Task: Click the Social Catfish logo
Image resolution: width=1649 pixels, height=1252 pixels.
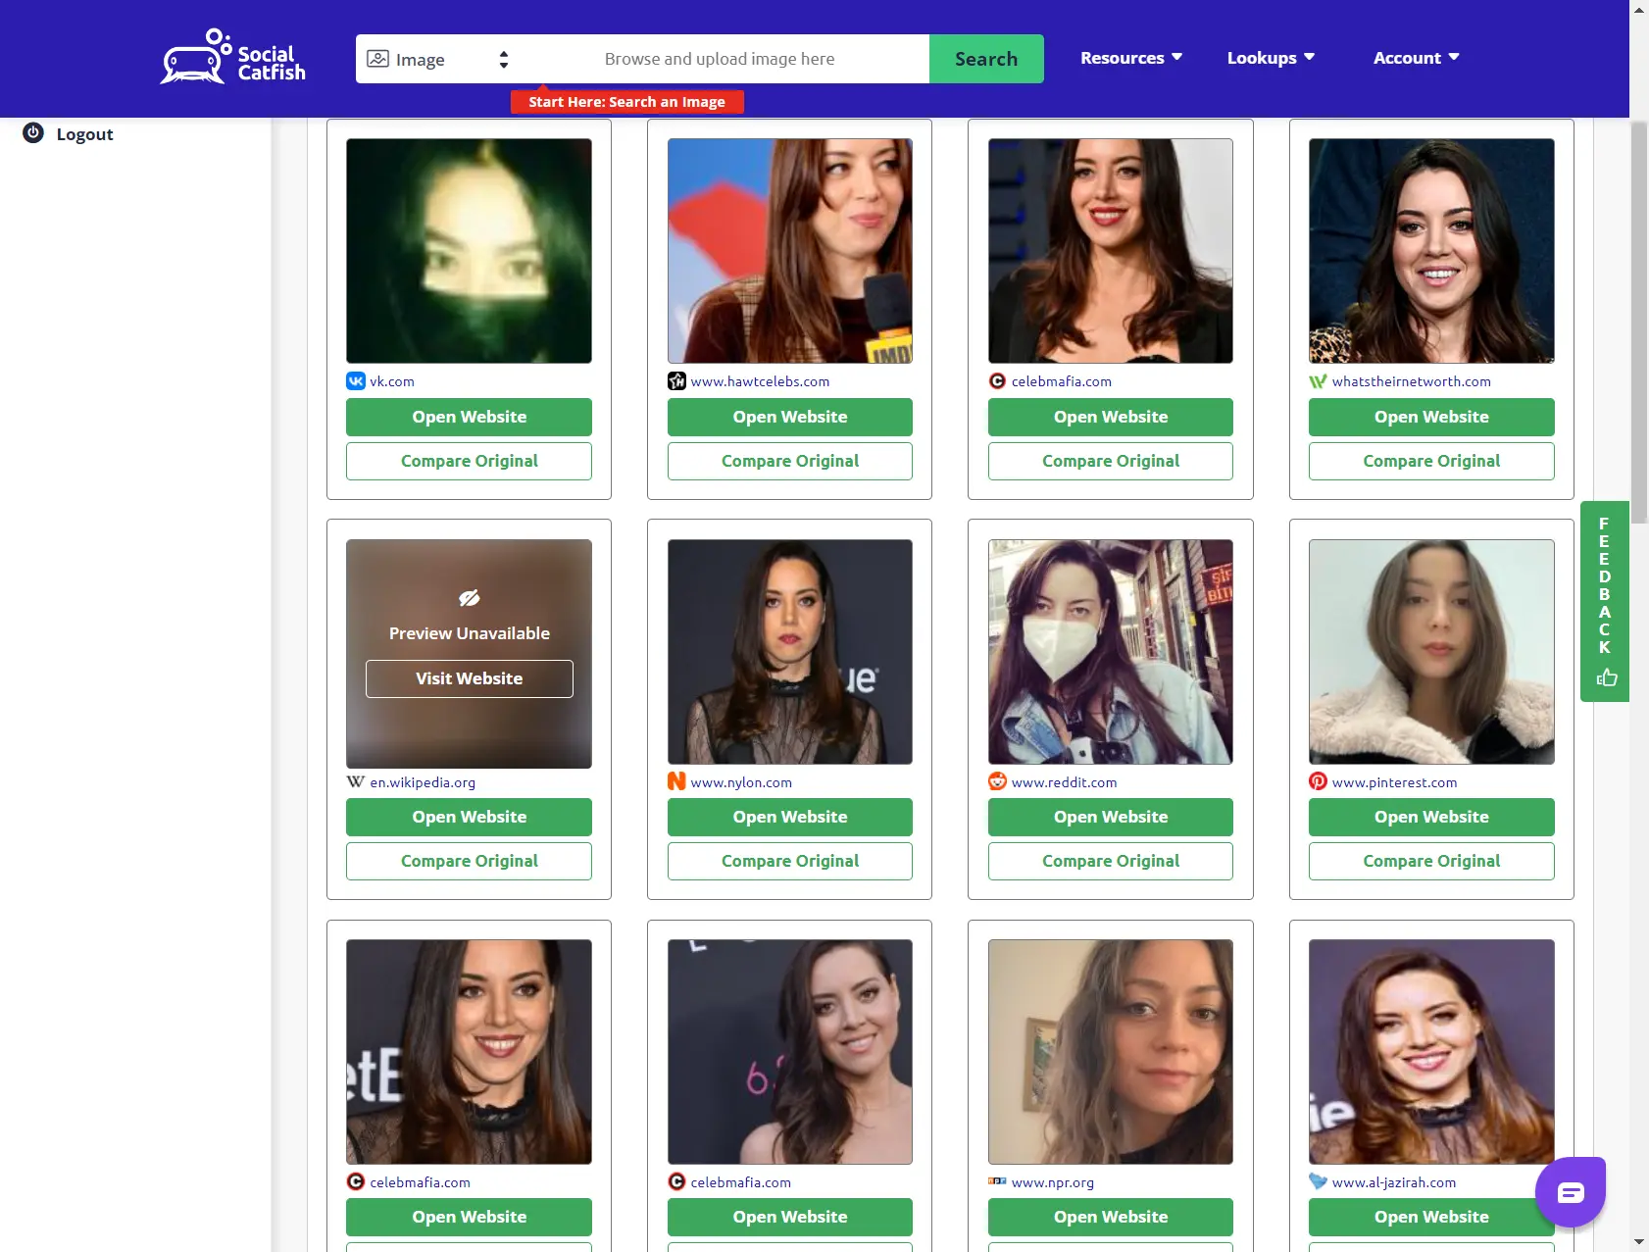Action: click(233, 58)
